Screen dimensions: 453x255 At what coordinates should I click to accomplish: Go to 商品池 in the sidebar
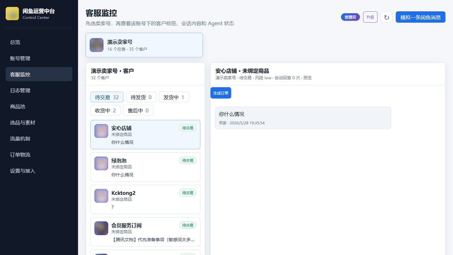pyautogui.click(x=39, y=107)
